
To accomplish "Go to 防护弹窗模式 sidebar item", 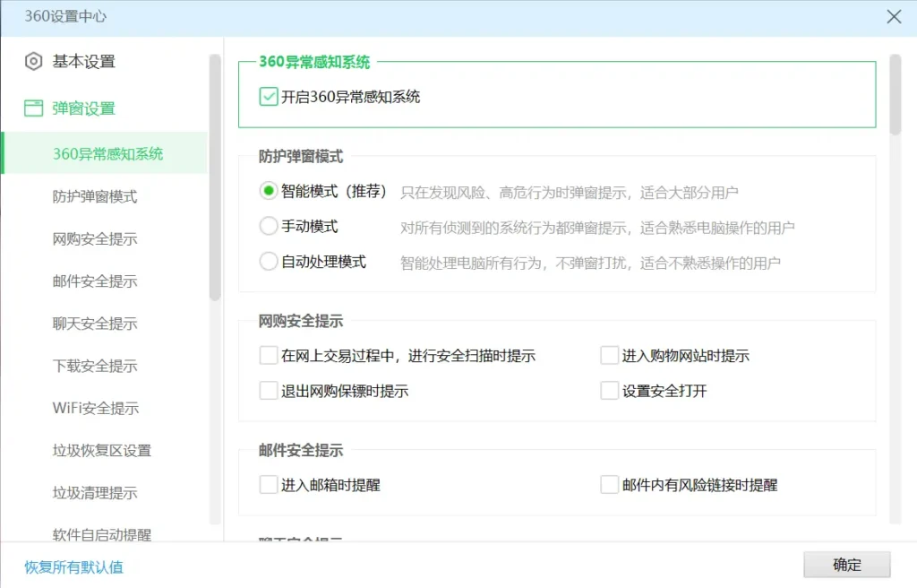I will (x=95, y=197).
